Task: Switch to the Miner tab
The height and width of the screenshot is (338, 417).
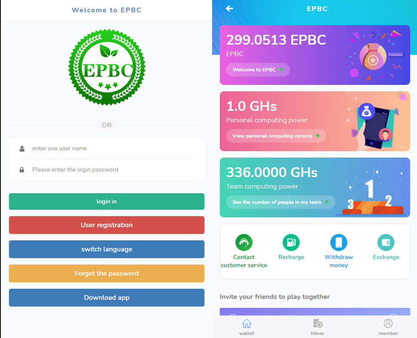Action: point(317,327)
